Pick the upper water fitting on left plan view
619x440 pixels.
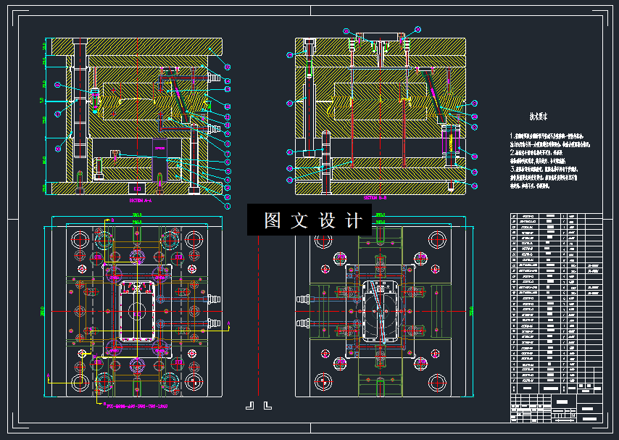pos(215,299)
